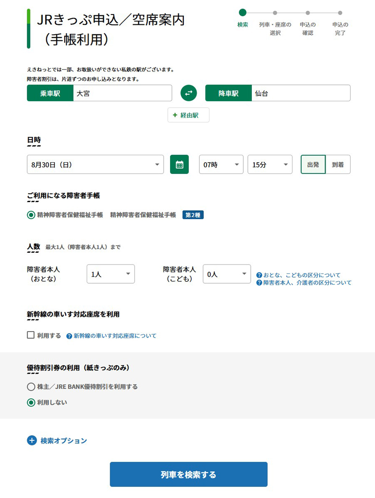Open おとな、こどもの区分について link

point(302,275)
